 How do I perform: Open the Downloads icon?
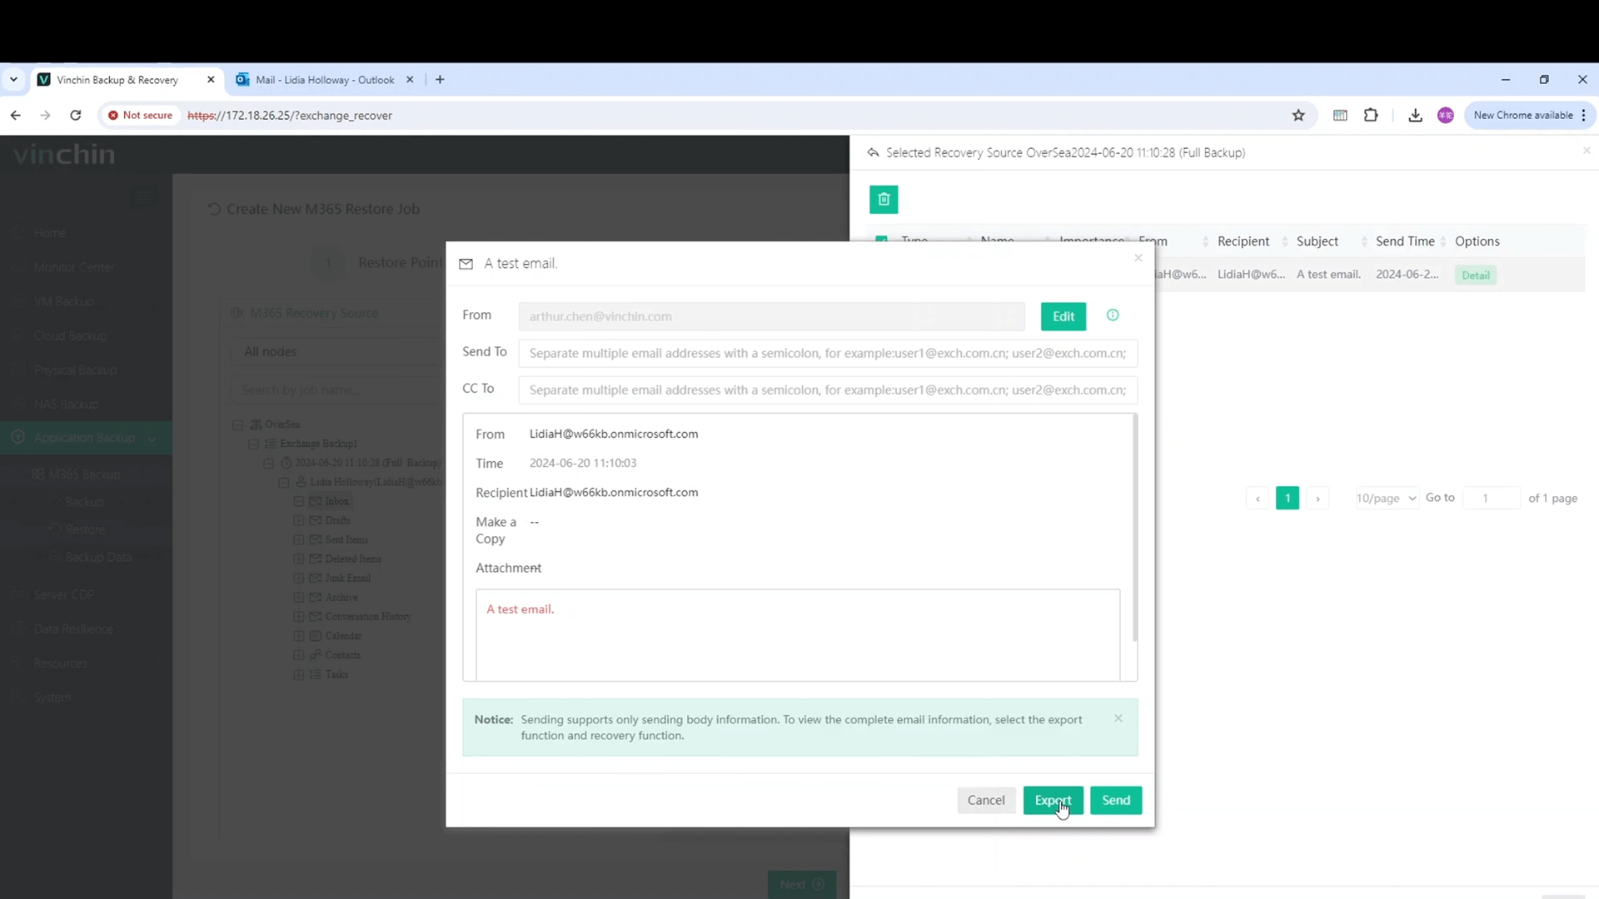click(x=1415, y=116)
